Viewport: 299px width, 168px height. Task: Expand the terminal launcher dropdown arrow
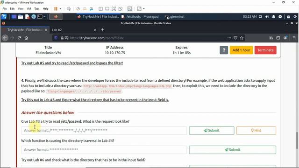[x=44, y=17]
